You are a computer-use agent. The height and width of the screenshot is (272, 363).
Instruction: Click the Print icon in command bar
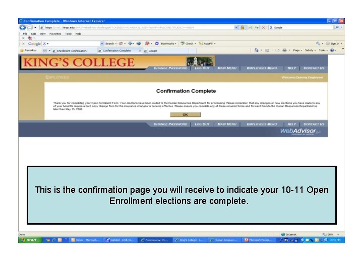(284, 50)
